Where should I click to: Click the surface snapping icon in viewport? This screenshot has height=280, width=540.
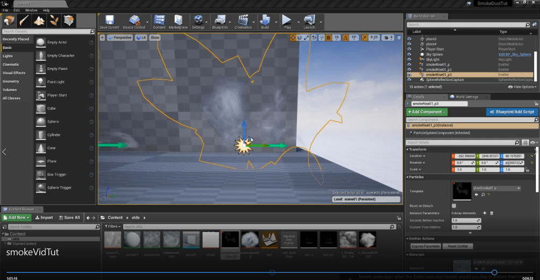click(x=321, y=38)
